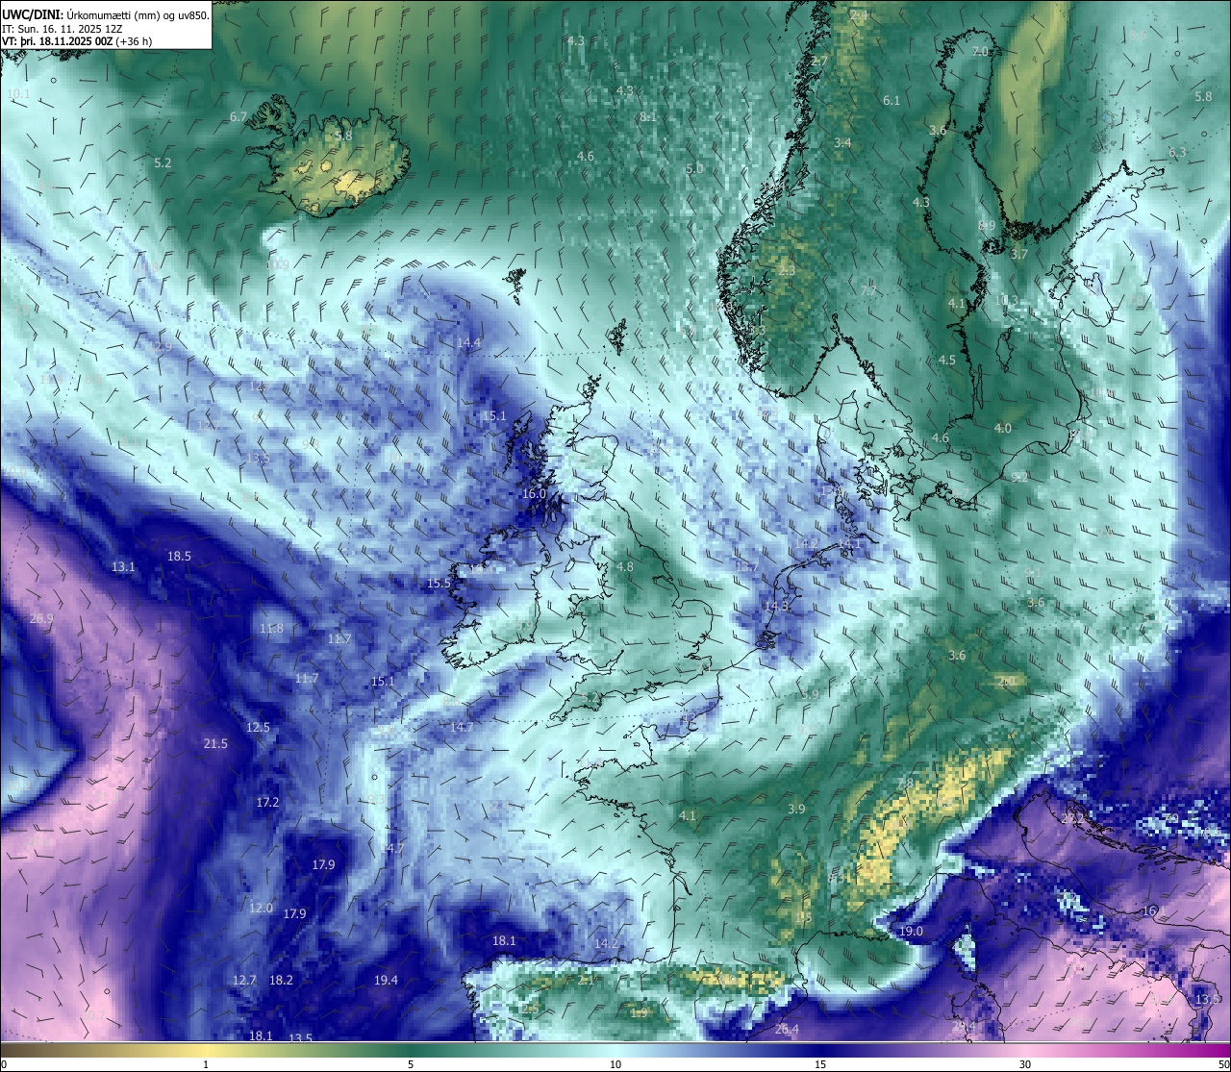
Task: Click the valid time line 'VT: þri. 18.11.2025 00Z (+36 h)'
Action: [77, 41]
